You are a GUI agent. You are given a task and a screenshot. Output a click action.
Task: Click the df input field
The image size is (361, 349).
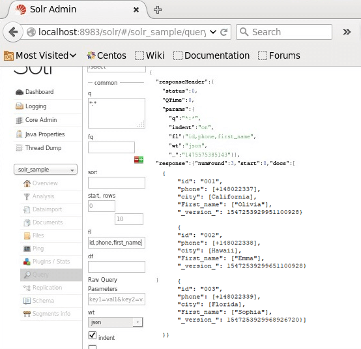coord(117,267)
